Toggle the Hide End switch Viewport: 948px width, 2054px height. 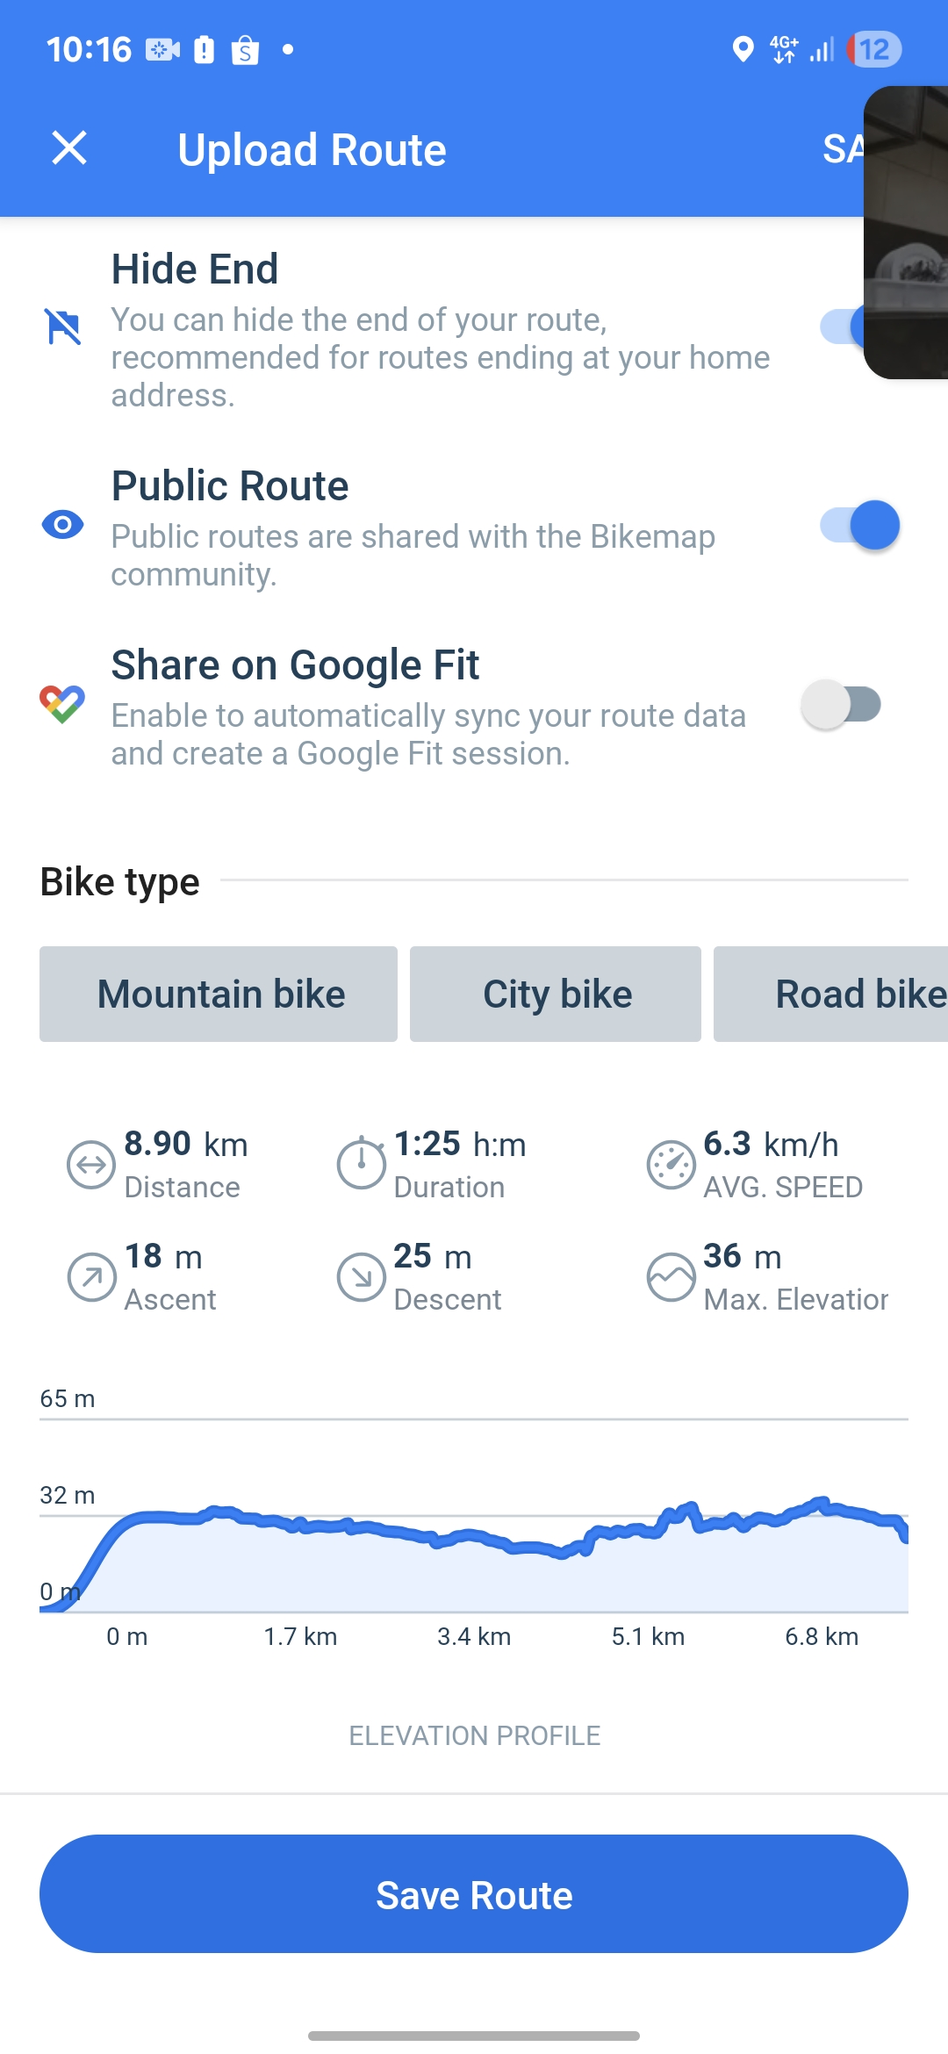[843, 327]
